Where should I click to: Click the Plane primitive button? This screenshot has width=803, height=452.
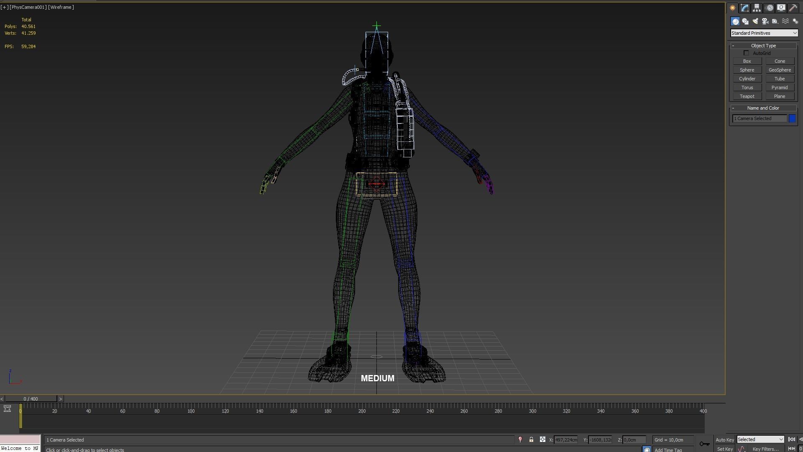pos(780,96)
